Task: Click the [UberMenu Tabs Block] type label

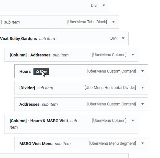Action: click(87, 22)
